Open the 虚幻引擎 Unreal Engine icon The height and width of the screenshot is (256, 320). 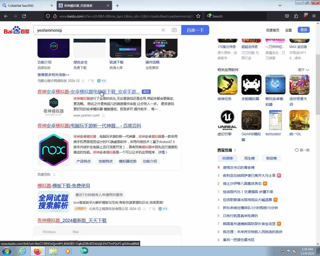[x=227, y=120]
